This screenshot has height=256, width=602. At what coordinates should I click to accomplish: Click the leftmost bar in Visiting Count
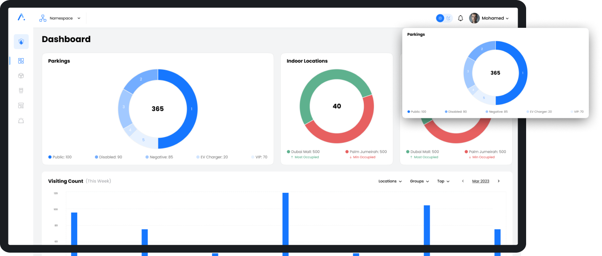tap(74, 233)
